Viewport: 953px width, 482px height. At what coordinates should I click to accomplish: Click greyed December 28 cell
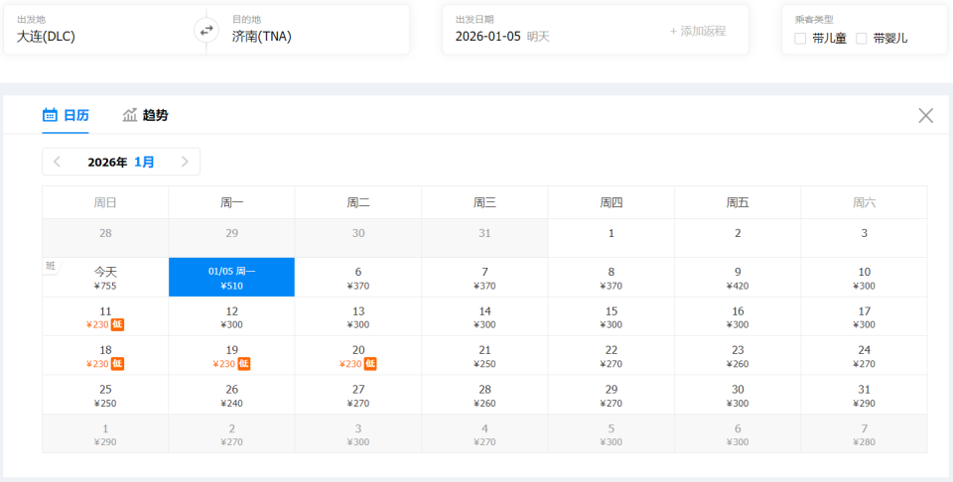click(105, 238)
